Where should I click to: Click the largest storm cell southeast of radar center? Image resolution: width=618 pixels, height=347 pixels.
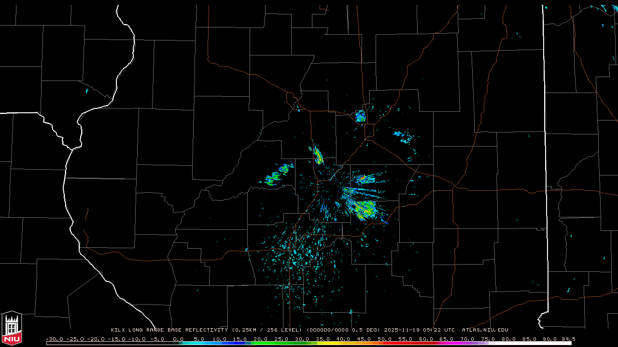[x=365, y=210]
